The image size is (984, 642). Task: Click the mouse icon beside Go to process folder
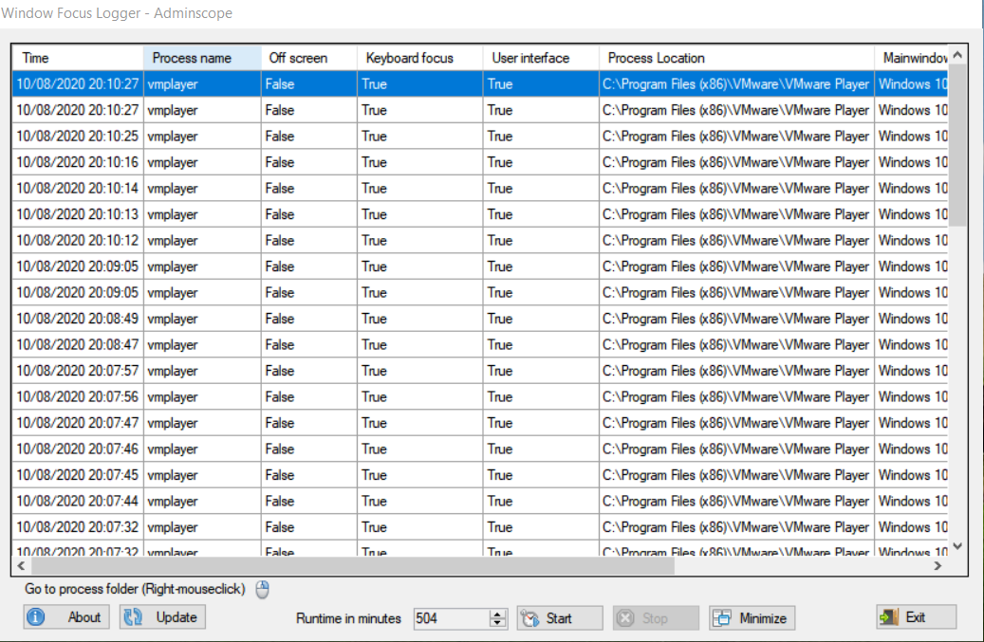[x=260, y=590]
